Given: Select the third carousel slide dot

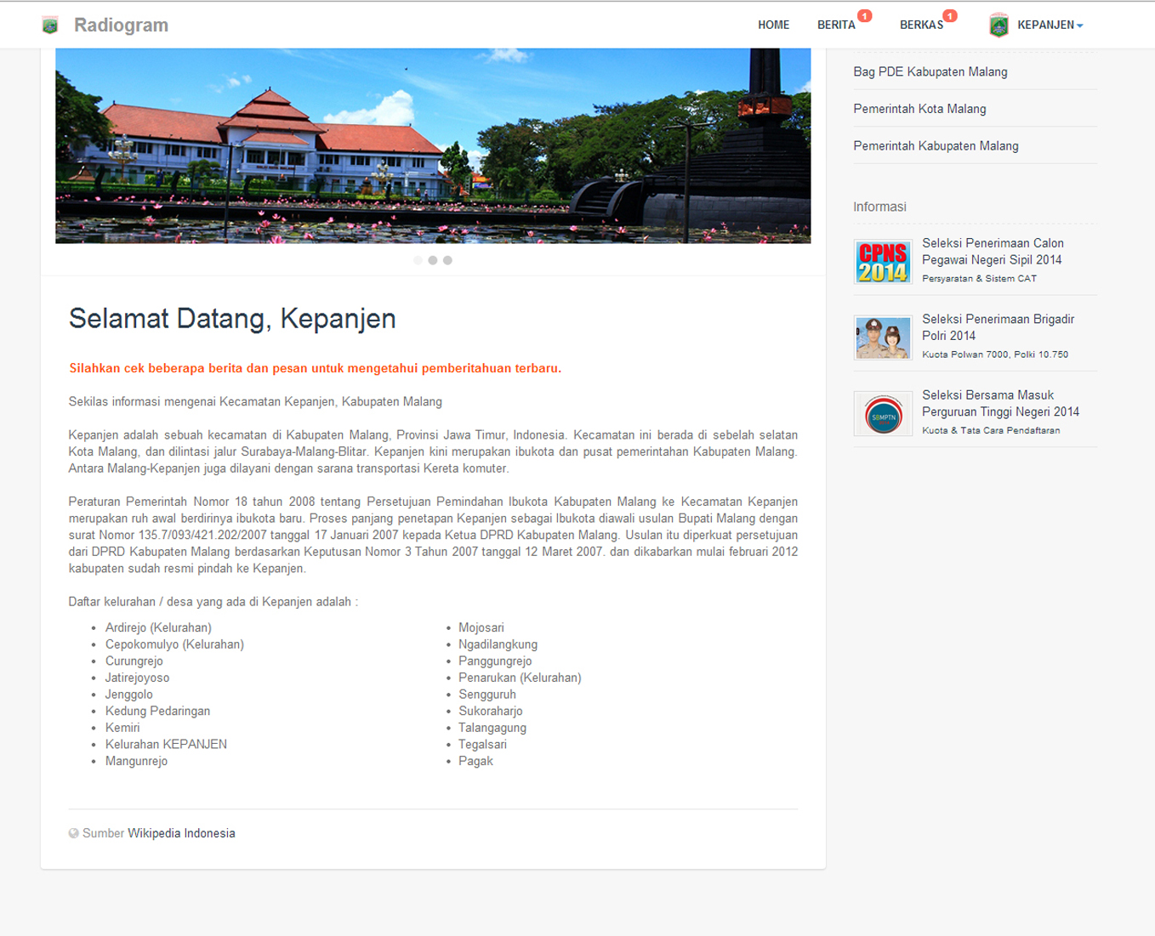Looking at the screenshot, I should pos(447,260).
